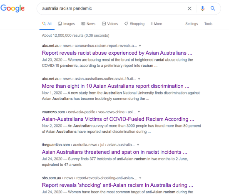Open 'Asian-Australians Victims of COVID-Fueled Racism' link
Screen dimensions: 229x195
[118, 119]
